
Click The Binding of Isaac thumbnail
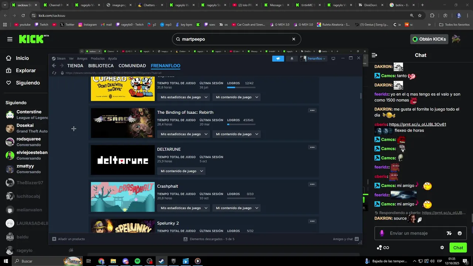tap(123, 123)
